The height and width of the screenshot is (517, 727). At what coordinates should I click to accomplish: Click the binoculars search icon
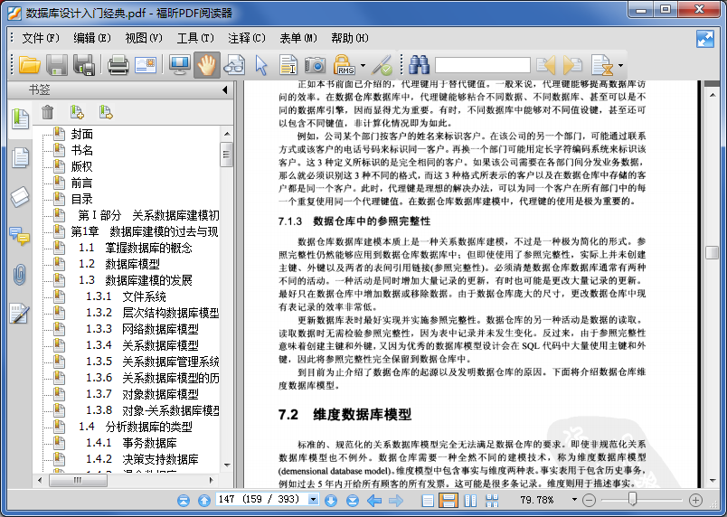[420, 65]
